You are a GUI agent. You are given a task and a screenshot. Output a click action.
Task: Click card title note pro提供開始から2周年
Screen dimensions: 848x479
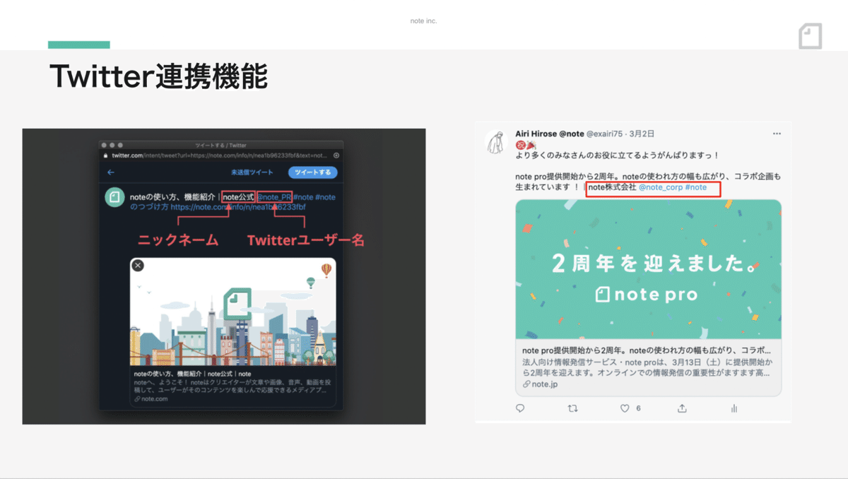tap(647, 350)
